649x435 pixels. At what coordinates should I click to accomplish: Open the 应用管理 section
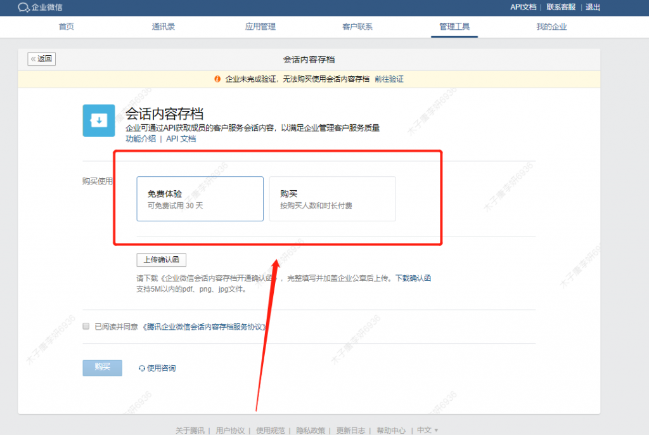[x=260, y=27]
